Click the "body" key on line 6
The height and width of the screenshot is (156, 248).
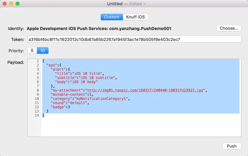point(61,82)
